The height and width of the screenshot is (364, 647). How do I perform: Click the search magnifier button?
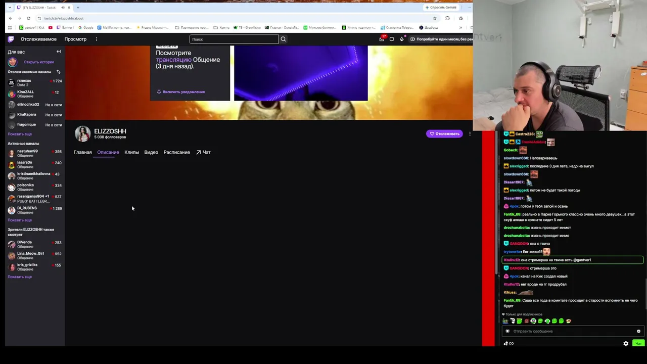click(283, 39)
